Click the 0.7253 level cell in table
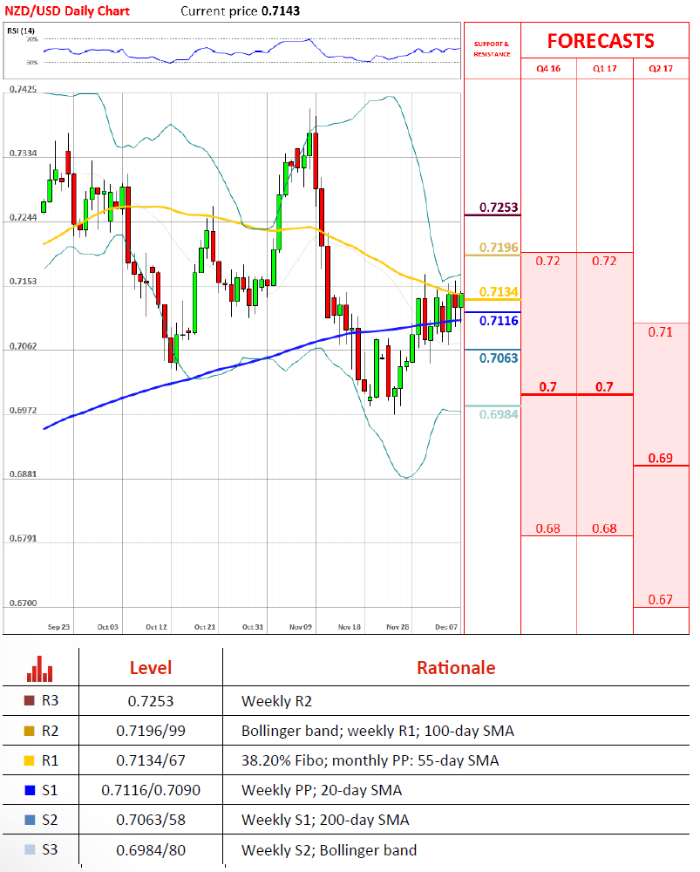Image resolution: width=700 pixels, height=872 pixels. pos(151,701)
